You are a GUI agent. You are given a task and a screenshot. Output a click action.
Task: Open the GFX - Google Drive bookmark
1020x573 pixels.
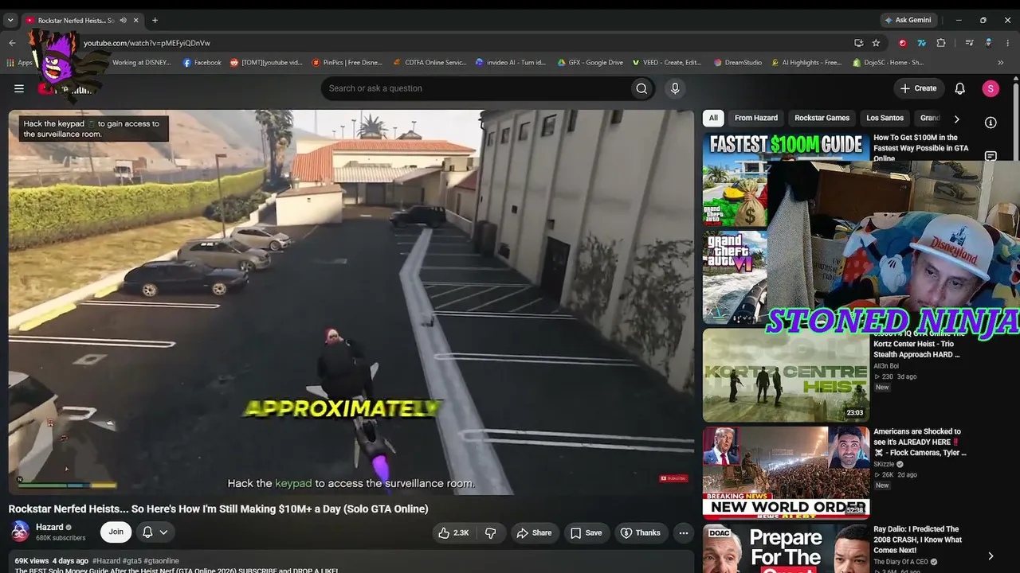[590, 62]
